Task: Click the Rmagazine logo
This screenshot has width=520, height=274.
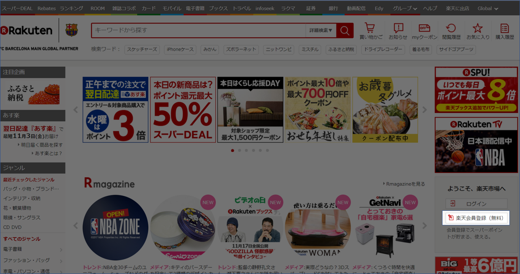Action: click(109, 184)
